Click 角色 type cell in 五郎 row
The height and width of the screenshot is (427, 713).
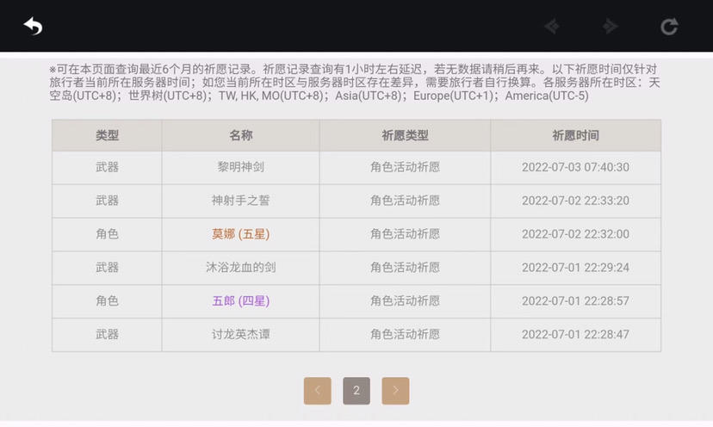(107, 300)
